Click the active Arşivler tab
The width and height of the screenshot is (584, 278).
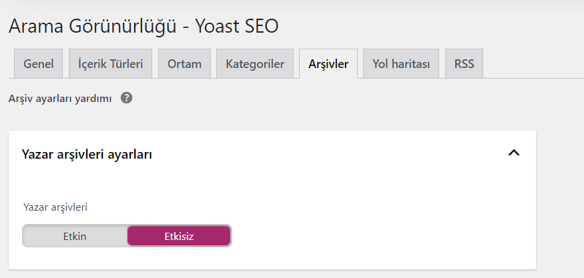click(328, 63)
